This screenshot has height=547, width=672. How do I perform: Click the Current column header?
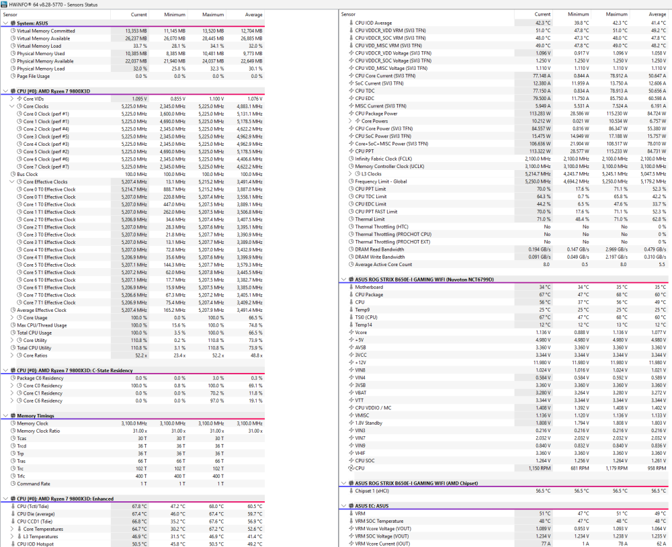click(x=139, y=14)
